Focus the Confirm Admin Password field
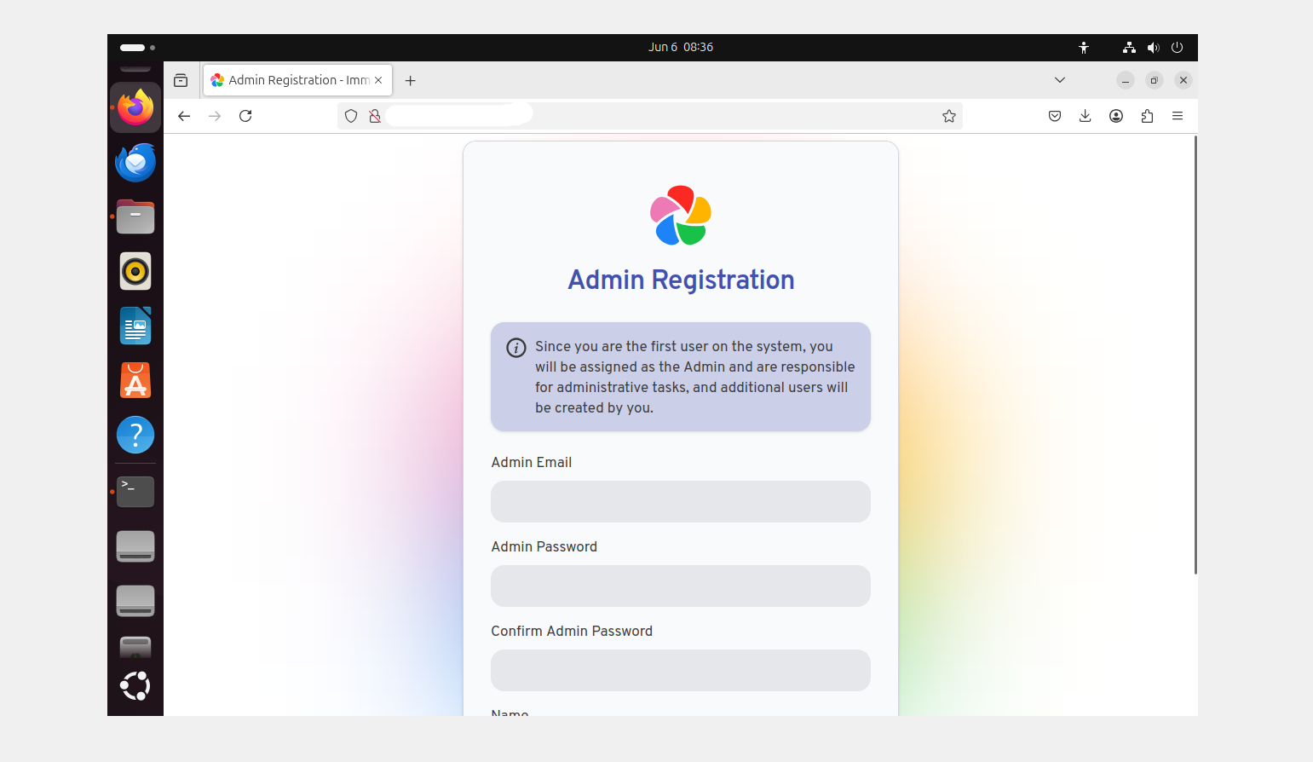Image resolution: width=1313 pixels, height=762 pixels. click(x=681, y=670)
